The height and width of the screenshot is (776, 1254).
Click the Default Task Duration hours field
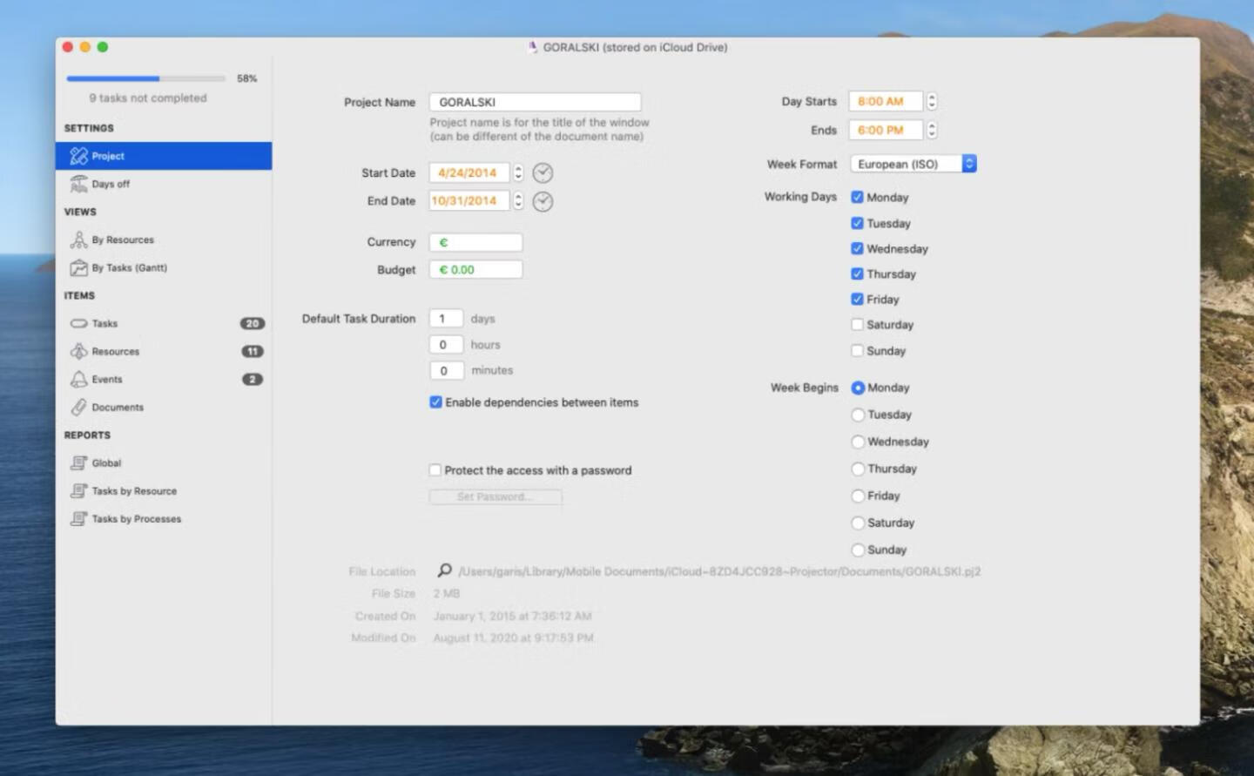point(446,345)
